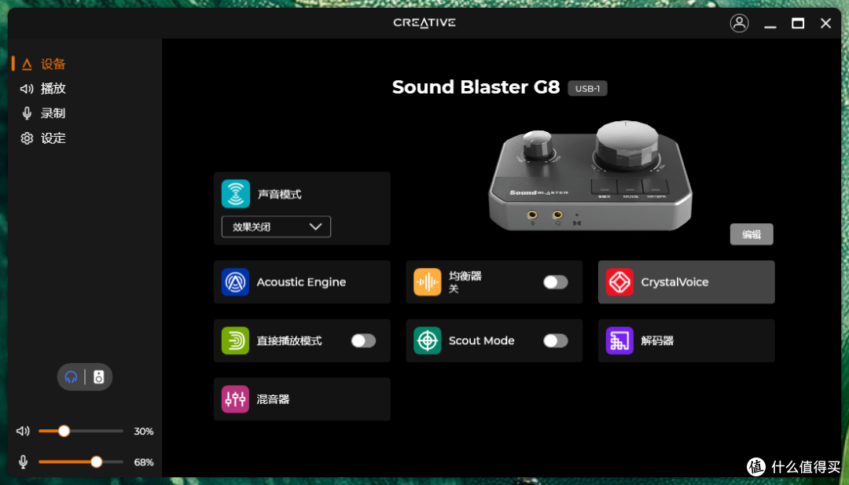Enable the Scout Mode toggle
The image size is (849, 485).
(556, 340)
